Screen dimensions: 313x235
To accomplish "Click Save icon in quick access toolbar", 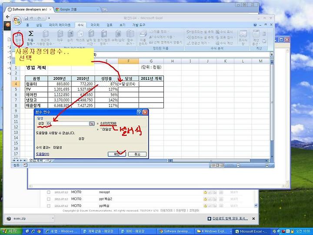I will click(26, 18).
